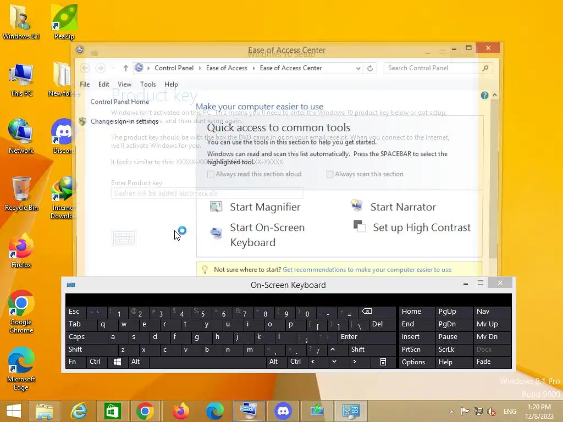Launch Microsoft Edge from the desktop
The height and width of the screenshot is (422, 563).
(x=21, y=369)
